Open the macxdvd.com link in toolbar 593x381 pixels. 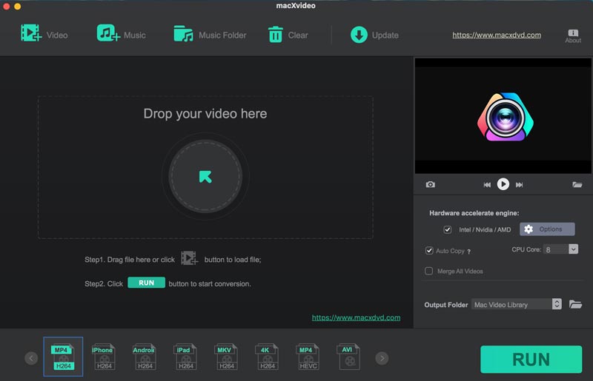tap(497, 35)
